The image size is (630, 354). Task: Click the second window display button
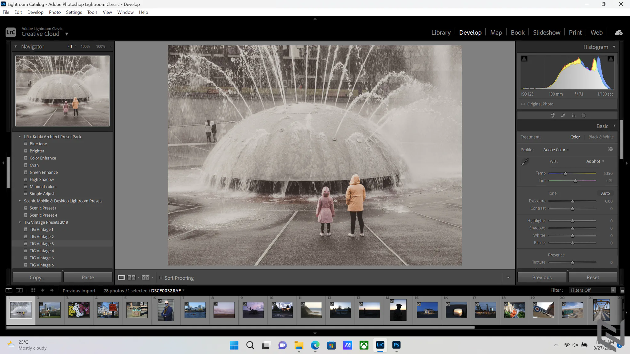click(x=19, y=290)
